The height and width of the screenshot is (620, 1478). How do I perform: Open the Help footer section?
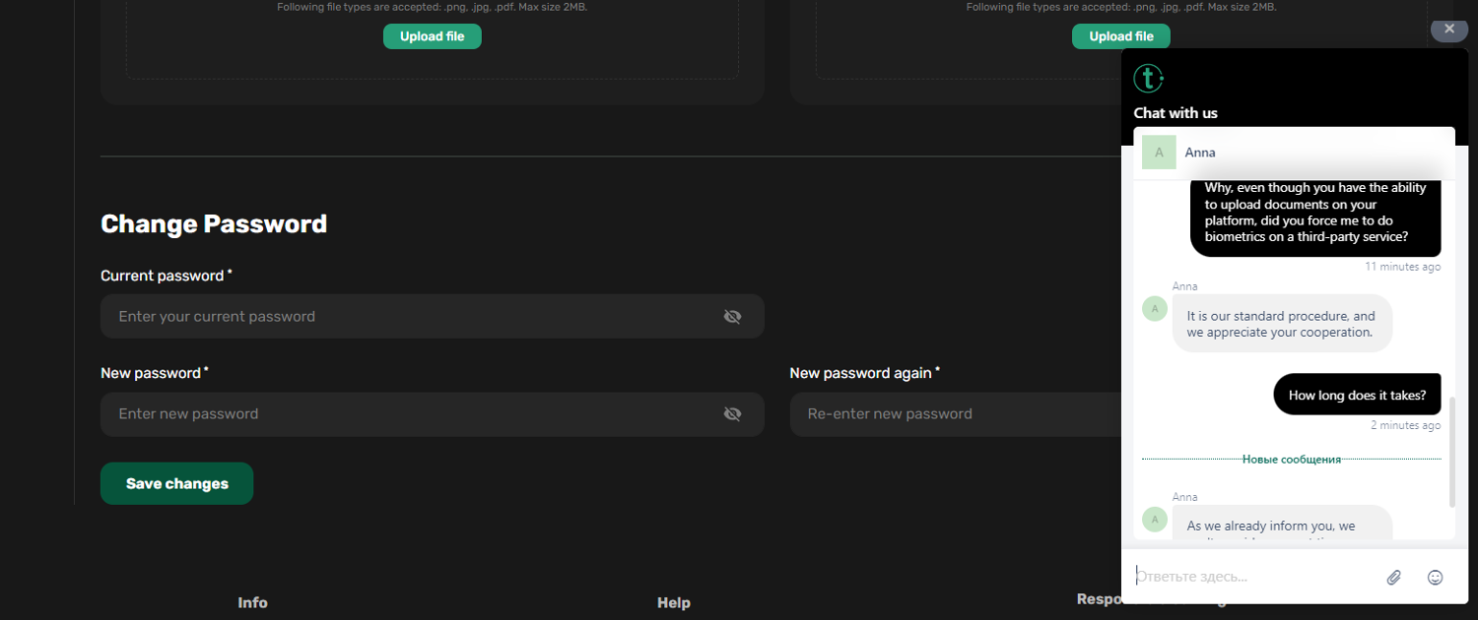673,602
